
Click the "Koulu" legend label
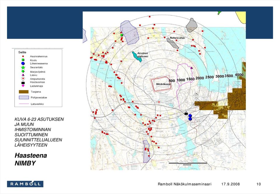(33, 60)
